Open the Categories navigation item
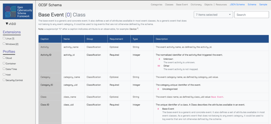Screen dimensions: 271x124 [x=157, y=4]
